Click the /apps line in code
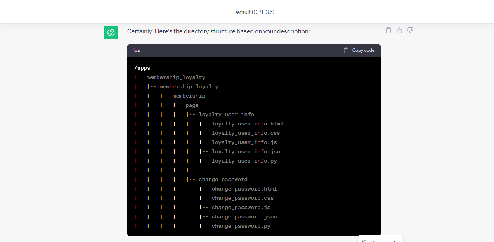The height and width of the screenshot is (242, 494). coord(142,68)
